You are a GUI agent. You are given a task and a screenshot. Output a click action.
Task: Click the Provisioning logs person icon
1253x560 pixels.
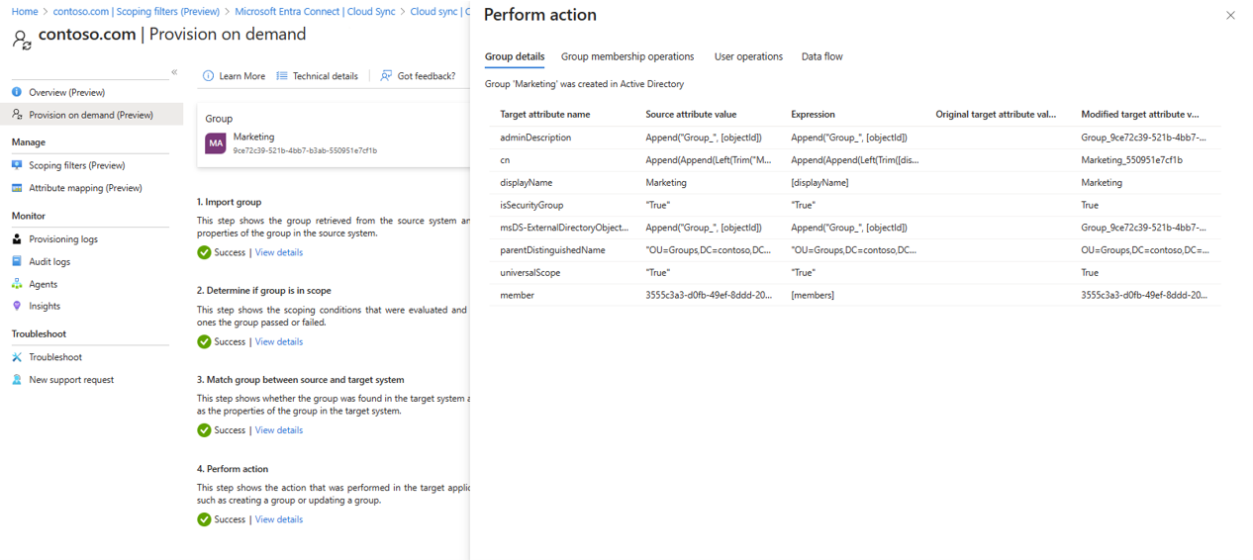pos(17,239)
